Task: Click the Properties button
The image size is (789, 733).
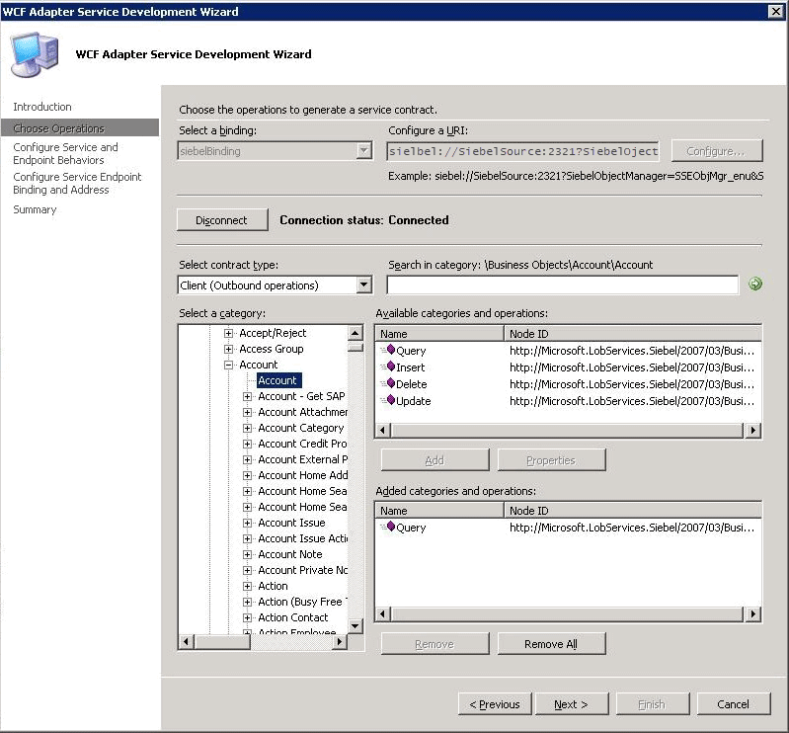Action: (x=551, y=460)
